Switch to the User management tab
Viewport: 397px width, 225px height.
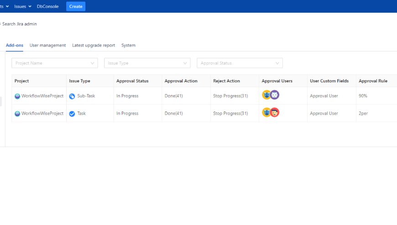(47, 45)
